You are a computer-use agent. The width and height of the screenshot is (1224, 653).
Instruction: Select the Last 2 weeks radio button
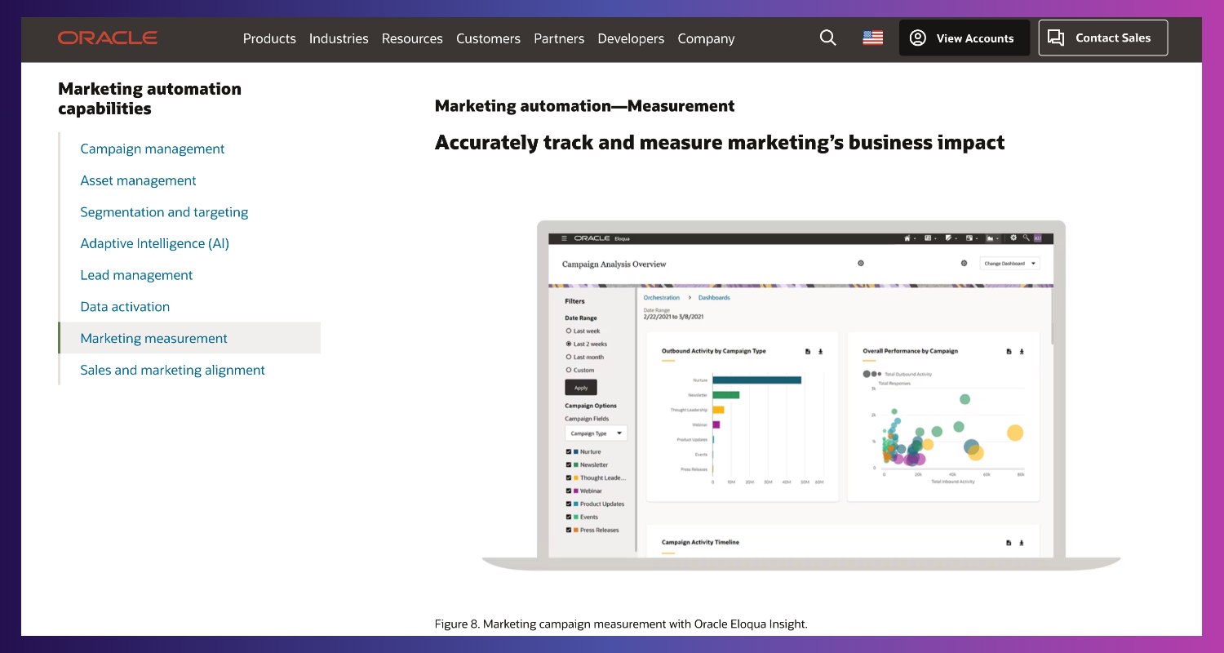[x=569, y=344]
